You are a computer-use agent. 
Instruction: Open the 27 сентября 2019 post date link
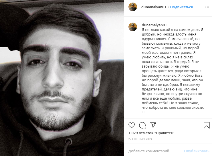141,139
